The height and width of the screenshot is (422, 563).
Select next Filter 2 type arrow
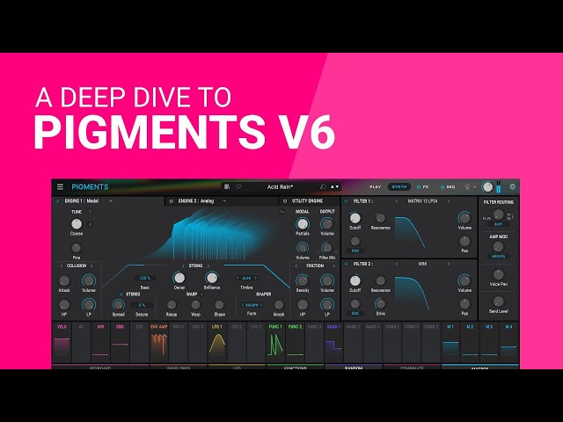tap(449, 264)
